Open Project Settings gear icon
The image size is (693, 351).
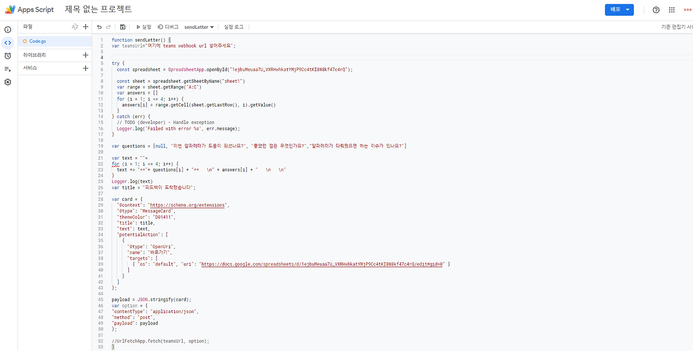click(8, 82)
